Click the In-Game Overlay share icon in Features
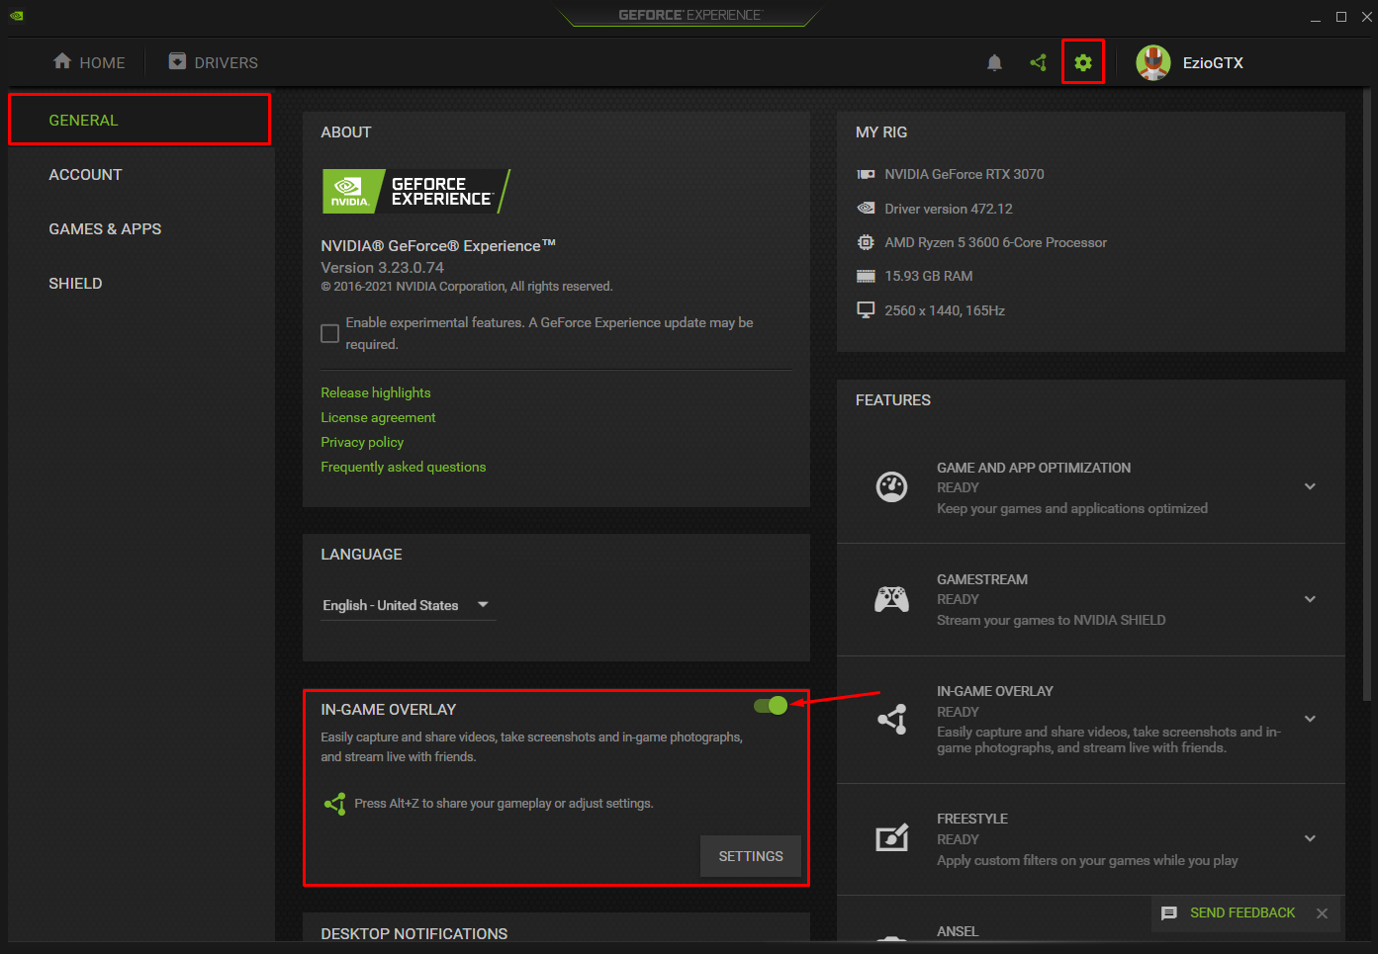Viewport: 1378px width, 954px height. (891, 719)
